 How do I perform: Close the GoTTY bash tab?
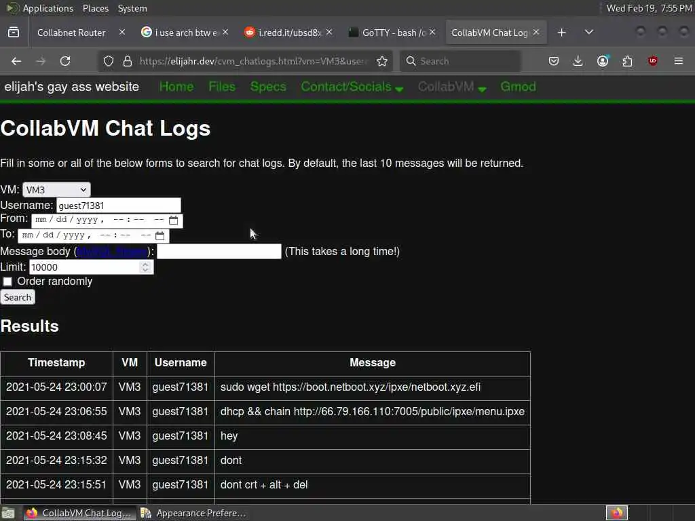coord(432,32)
